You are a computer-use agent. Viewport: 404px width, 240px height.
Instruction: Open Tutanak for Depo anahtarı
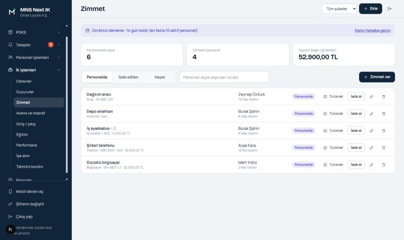click(333, 113)
